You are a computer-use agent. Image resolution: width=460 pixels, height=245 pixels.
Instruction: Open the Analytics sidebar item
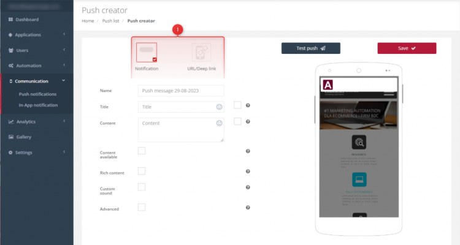point(26,122)
